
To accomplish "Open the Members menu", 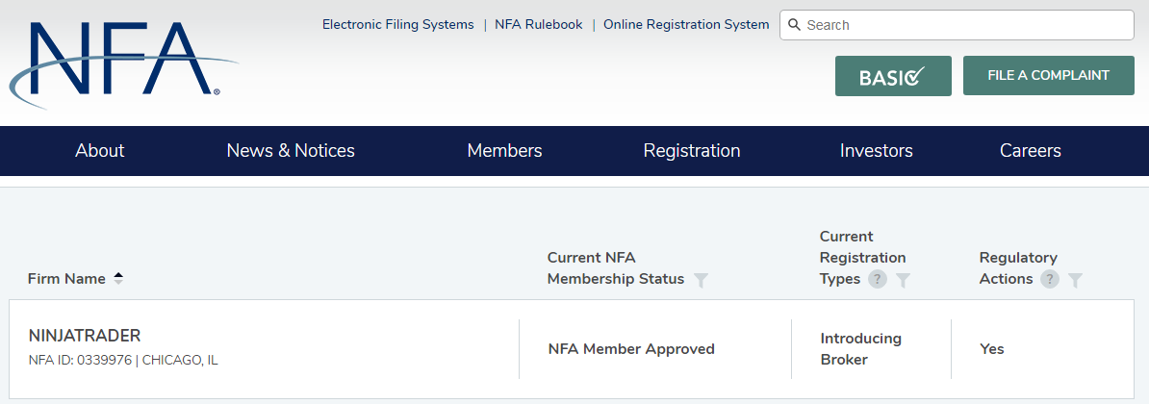I will 504,151.
